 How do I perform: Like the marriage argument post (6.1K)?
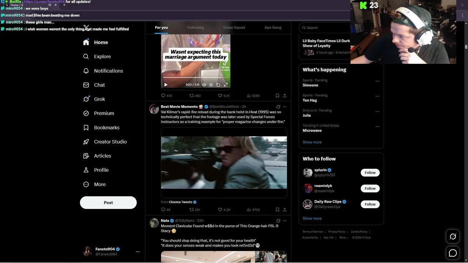point(224,96)
